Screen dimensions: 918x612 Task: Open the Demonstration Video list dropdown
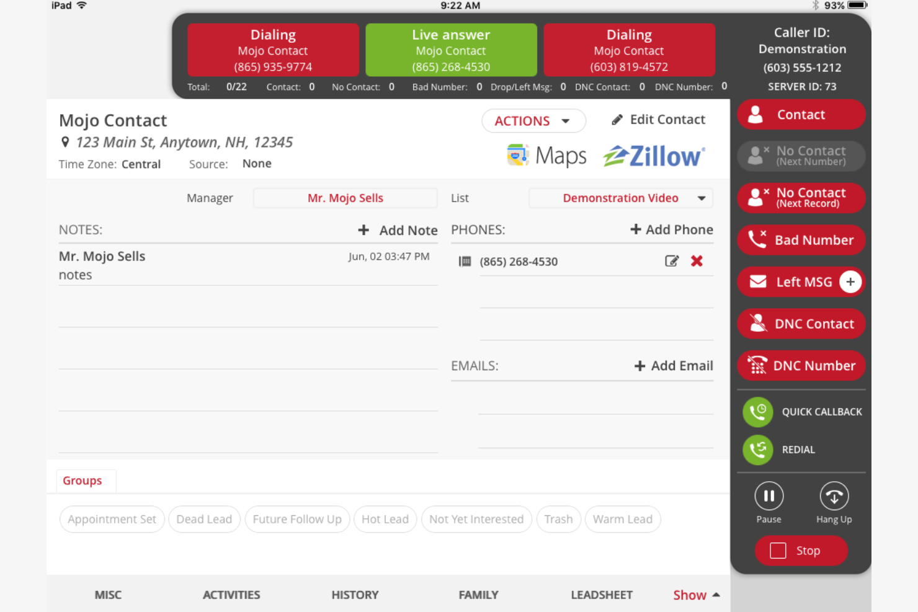pyautogui.click(x=620, y=198)
